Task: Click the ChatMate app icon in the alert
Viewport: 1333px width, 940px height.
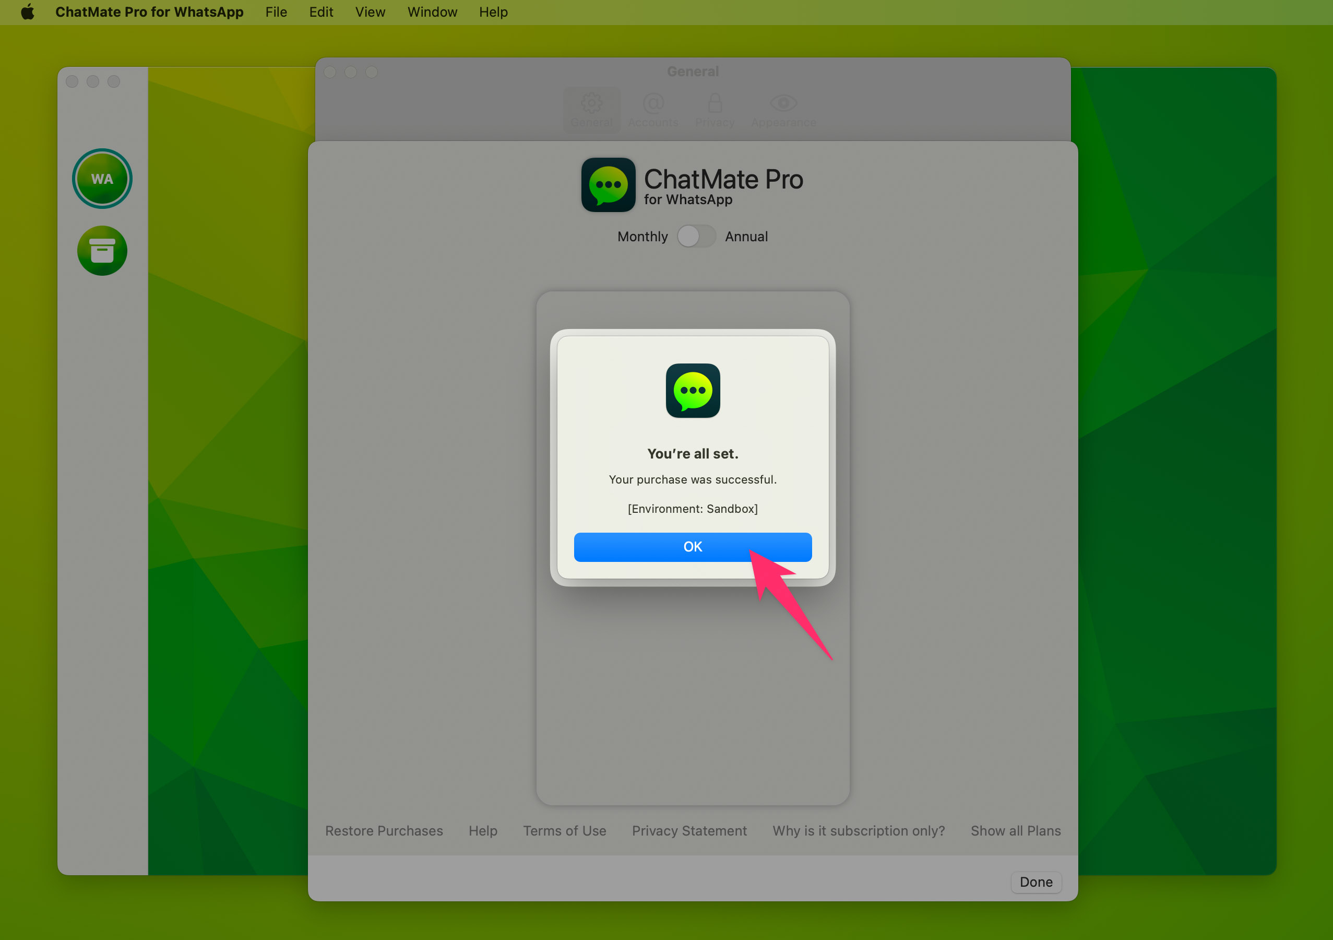Action: click(x=693, y=391)
